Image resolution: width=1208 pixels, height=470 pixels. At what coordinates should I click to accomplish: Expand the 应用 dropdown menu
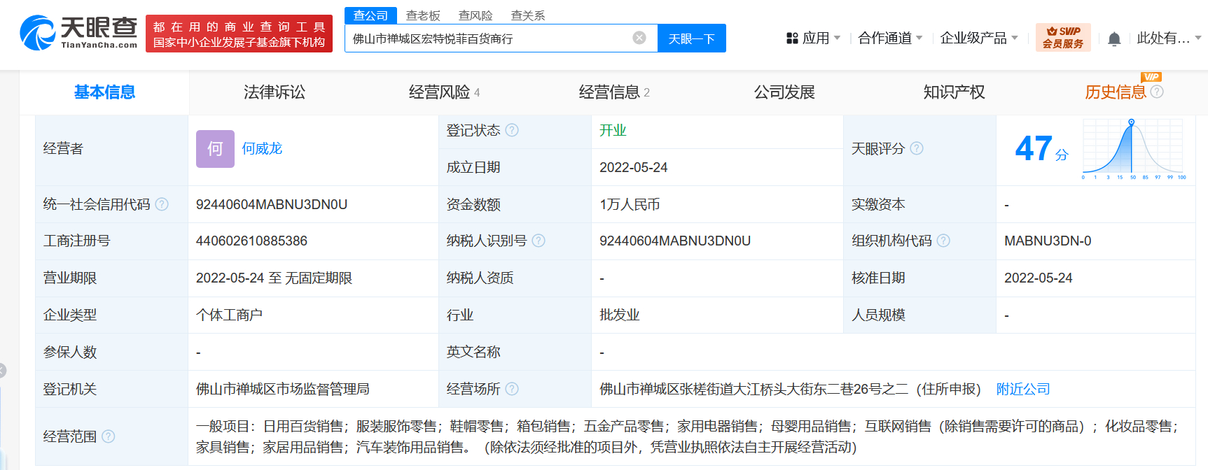click(813, 38)
